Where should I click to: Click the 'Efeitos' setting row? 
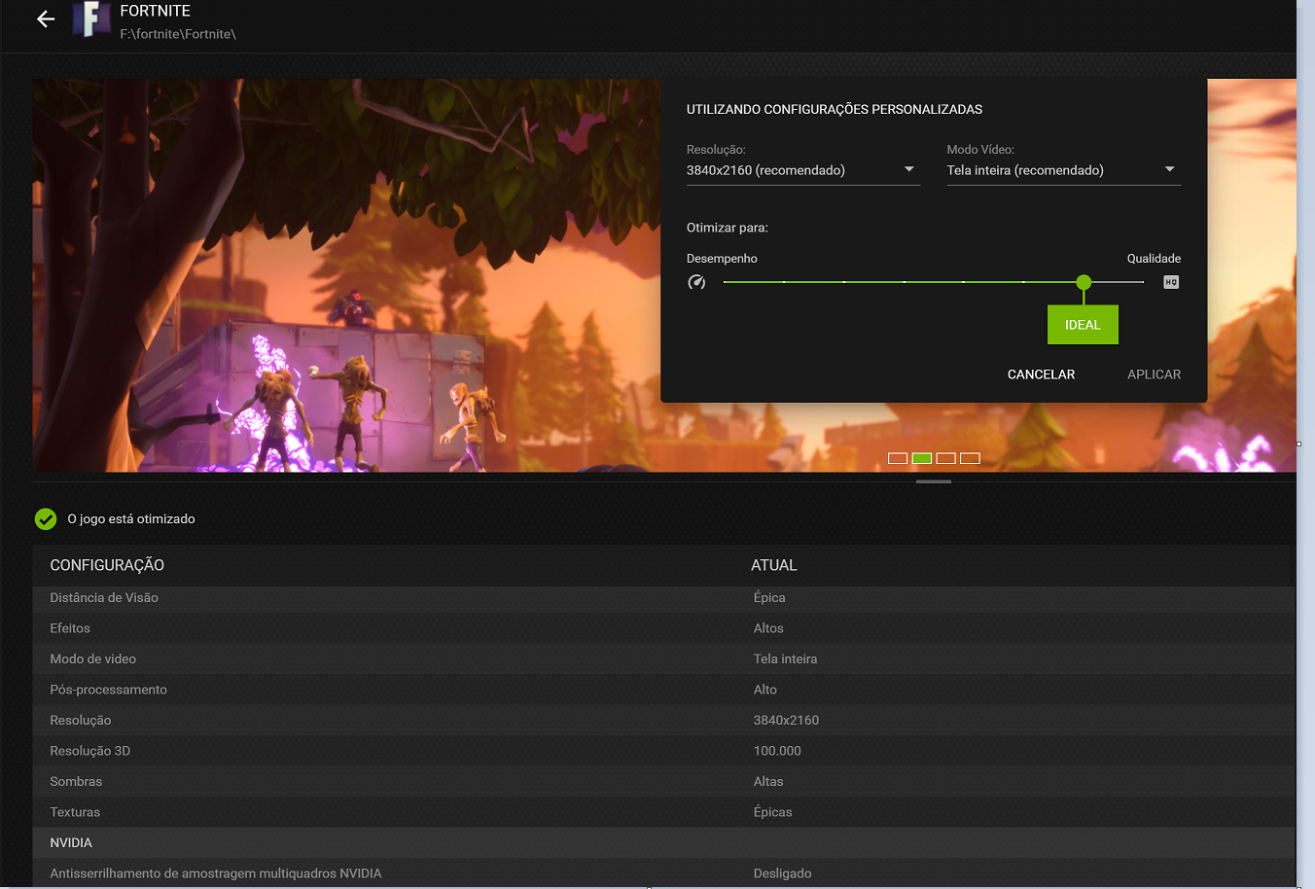tap(663, 628)
